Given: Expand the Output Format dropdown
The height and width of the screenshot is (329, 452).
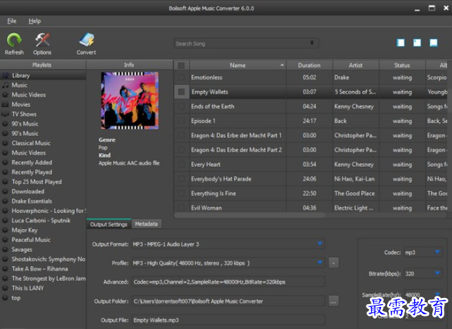Looking at the screenshot, I should (x=320, y=243).
